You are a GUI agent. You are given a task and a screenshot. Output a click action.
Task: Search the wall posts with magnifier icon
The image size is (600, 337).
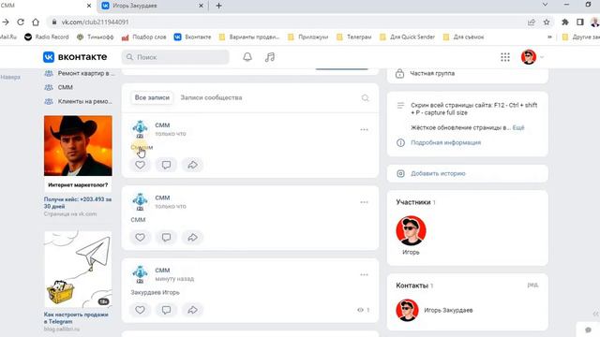365,98
